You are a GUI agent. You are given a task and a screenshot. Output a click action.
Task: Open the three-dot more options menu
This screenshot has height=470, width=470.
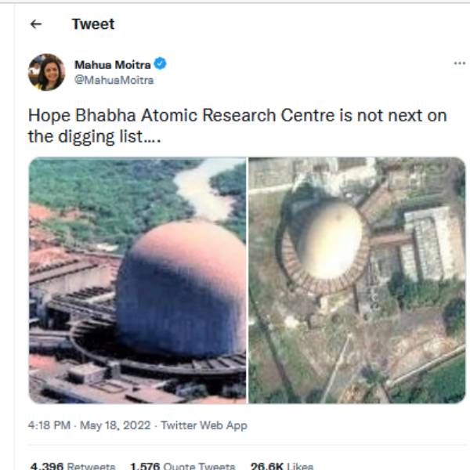click(x=459, y=63)
